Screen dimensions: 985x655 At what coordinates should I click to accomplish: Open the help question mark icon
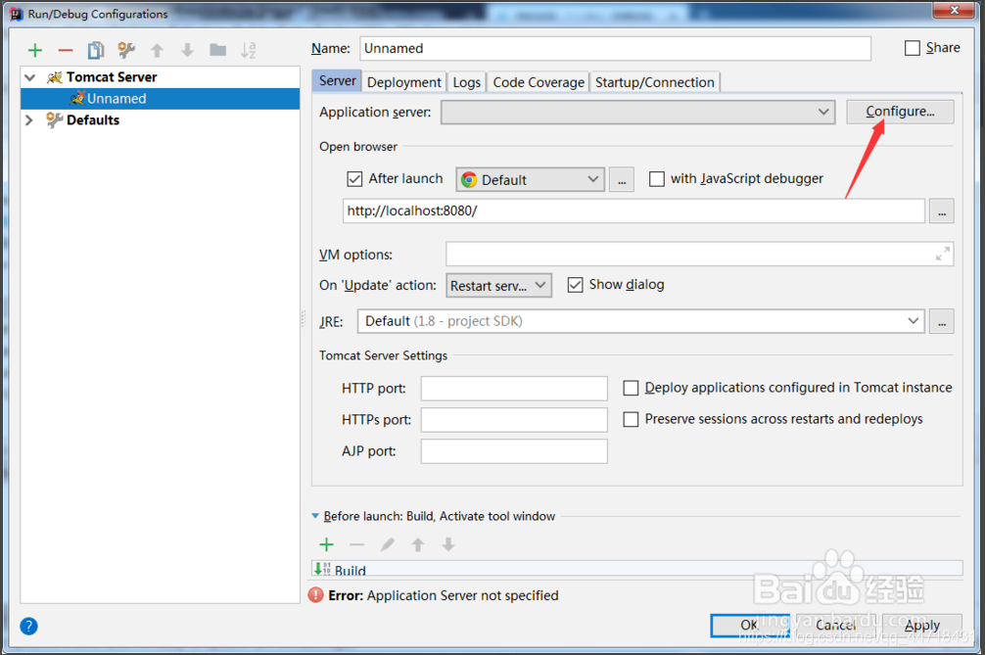coord(29,626)
